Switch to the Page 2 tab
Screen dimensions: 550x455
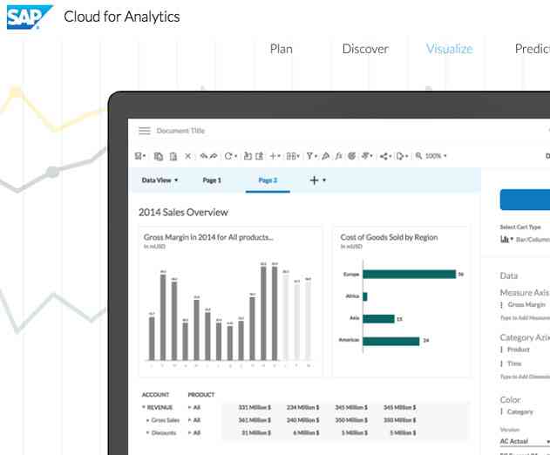click(x=268, y=180)
